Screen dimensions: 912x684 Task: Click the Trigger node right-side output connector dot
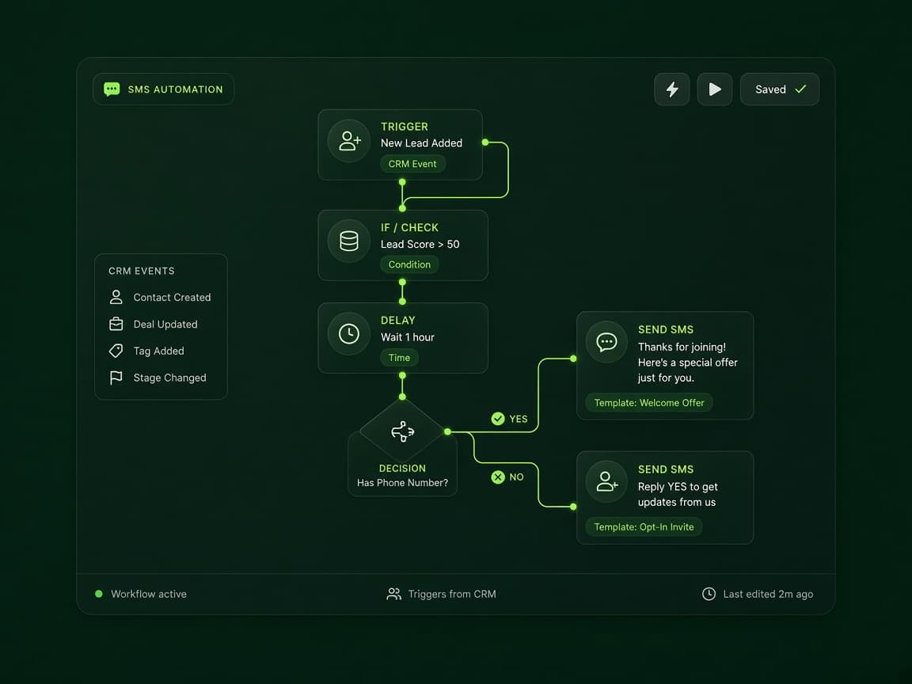coord(485,142)
